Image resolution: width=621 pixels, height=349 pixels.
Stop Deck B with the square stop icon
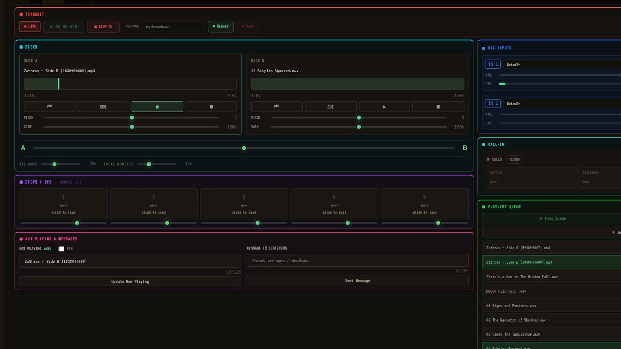click(438, 107)
